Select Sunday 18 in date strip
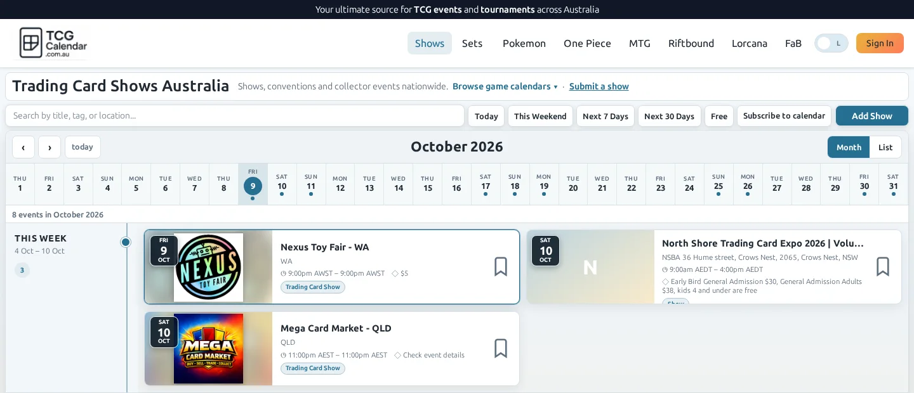Screen dimensions: 914x393 tap(515, 184)
